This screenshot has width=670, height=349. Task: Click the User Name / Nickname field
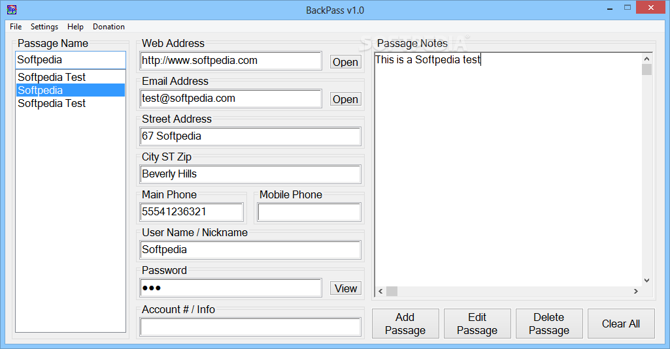coord(250,250)
